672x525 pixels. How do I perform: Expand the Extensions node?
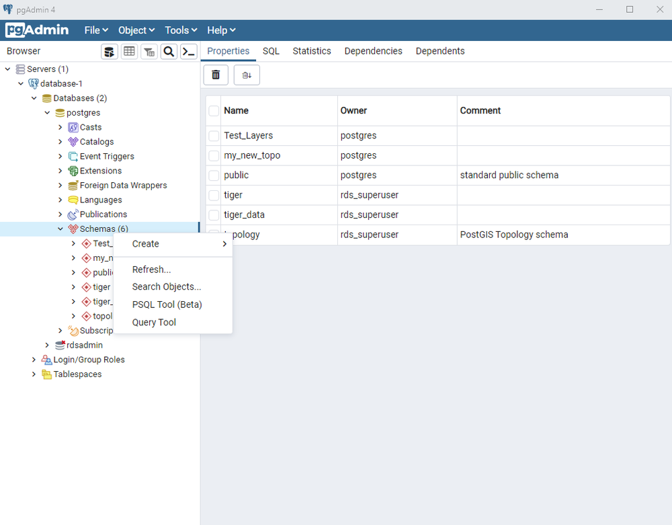point(60,171)
